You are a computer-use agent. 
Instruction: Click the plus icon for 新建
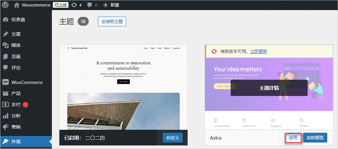pyautogui.click(x=105, y=5)
